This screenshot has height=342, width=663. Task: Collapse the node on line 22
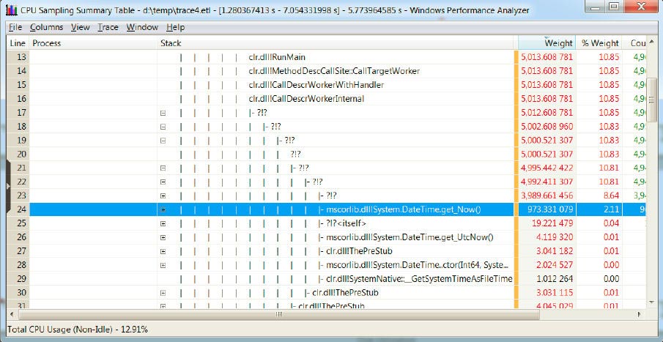click(163, 182)
